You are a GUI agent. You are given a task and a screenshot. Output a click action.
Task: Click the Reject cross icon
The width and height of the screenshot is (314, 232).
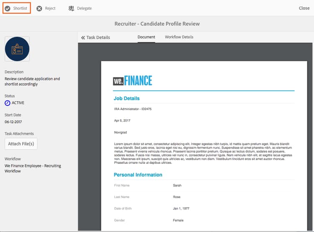pos(39,8)
